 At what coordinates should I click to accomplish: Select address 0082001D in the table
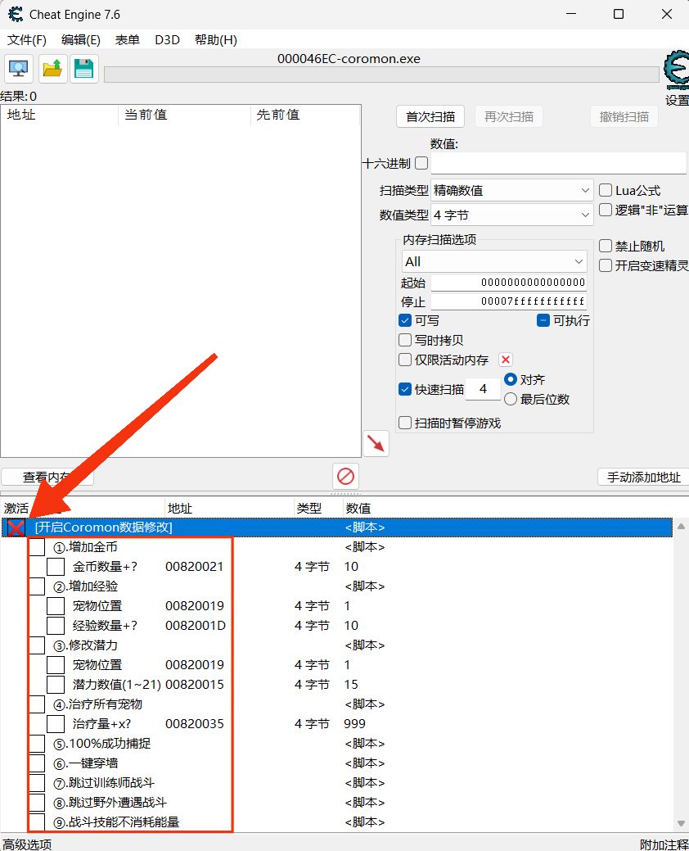(x=195, y=626)
